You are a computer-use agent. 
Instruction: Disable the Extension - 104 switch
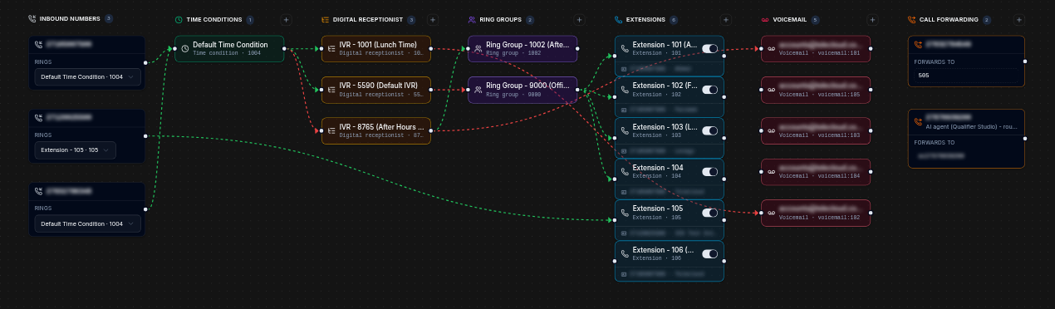(709, 172)
